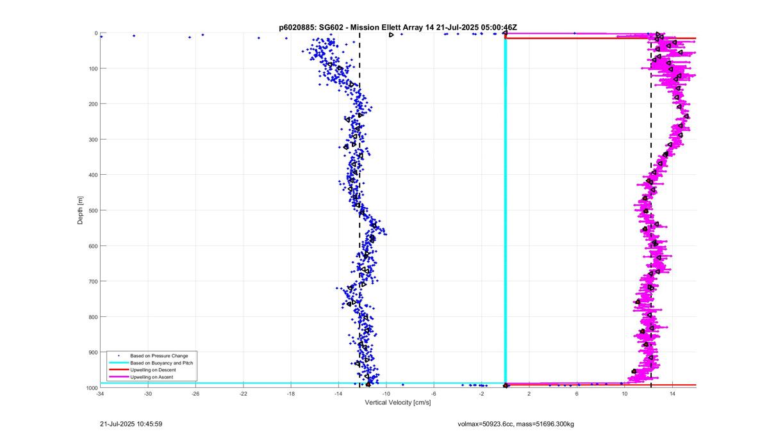
Task: Click the velocity-axis tick label "6"
Action: point(577,394)
